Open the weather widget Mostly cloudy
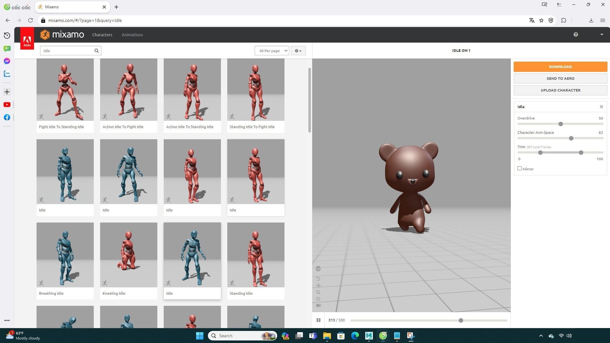Screen dimensions: 610x343 tap(23, 336)
